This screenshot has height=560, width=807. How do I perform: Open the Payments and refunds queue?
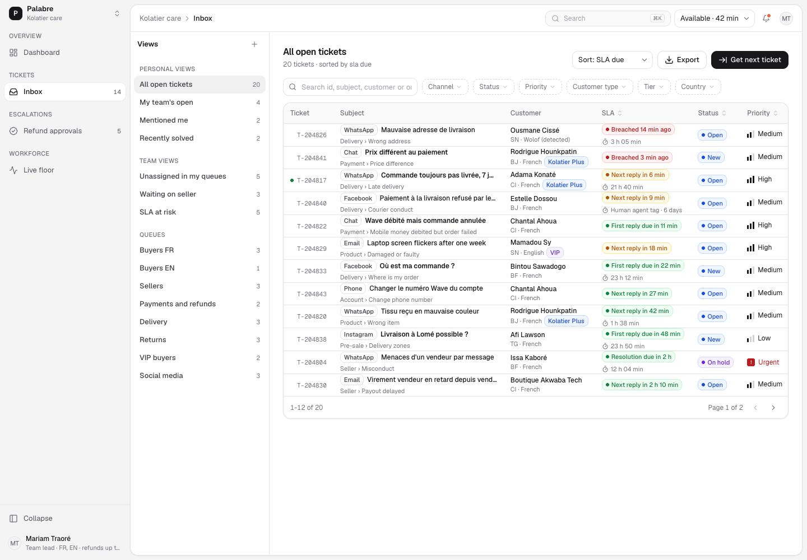pyautogui.click(x=200, y=304)
